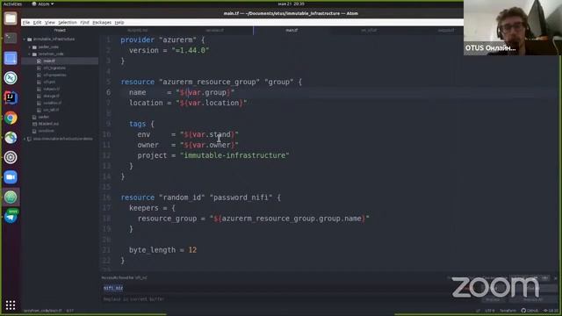
Task: Switch to the main.tf editor tab
Action: 292,31
